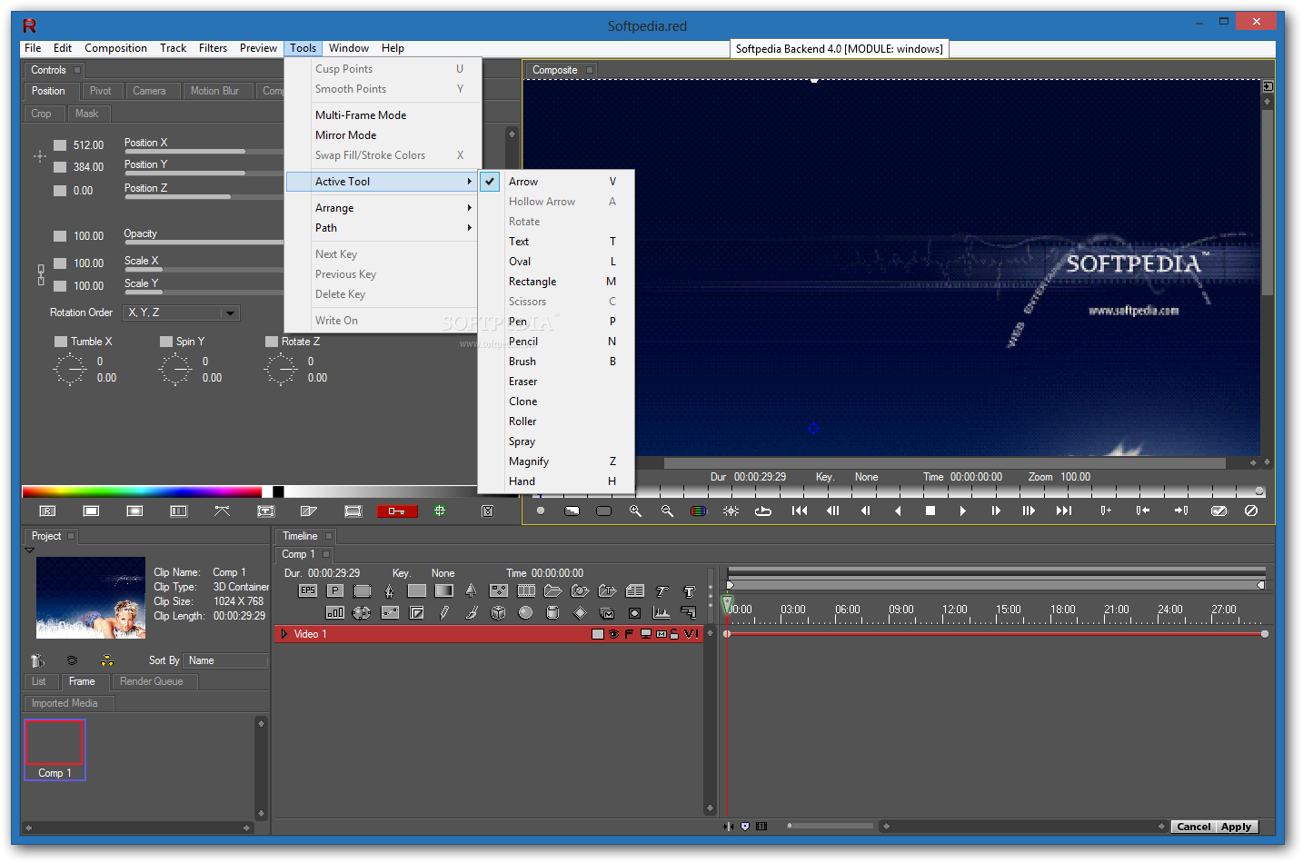Click the circle-slash icon right of transport controls
The image size is (1303, 863).
[1251, 511]
